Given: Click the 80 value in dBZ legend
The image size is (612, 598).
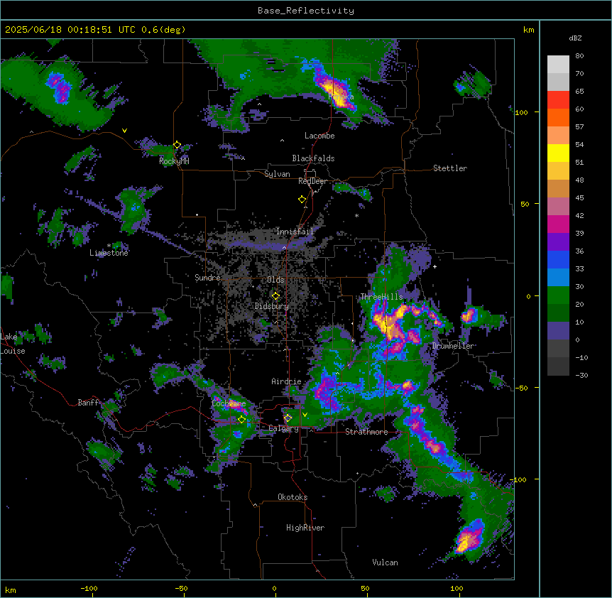Looking at the screenshot, I should click(x=579, y=56).
